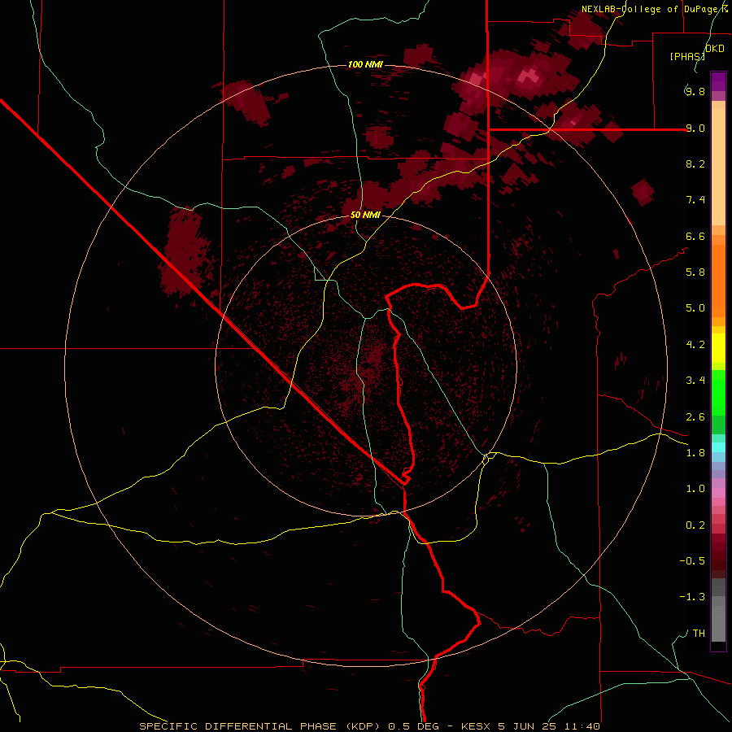The height and width of the screenshot is (732, 732).
Task: Click the light peach segment of the color bar
Action: point(718,167)
